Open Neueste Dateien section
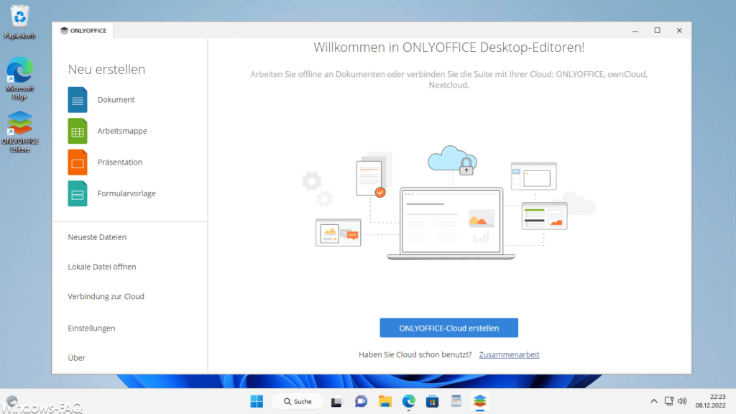Screen dimensions: 736x414 point(97,237)
